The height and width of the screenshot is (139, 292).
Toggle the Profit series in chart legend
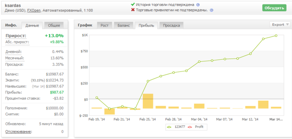[196, 127]
